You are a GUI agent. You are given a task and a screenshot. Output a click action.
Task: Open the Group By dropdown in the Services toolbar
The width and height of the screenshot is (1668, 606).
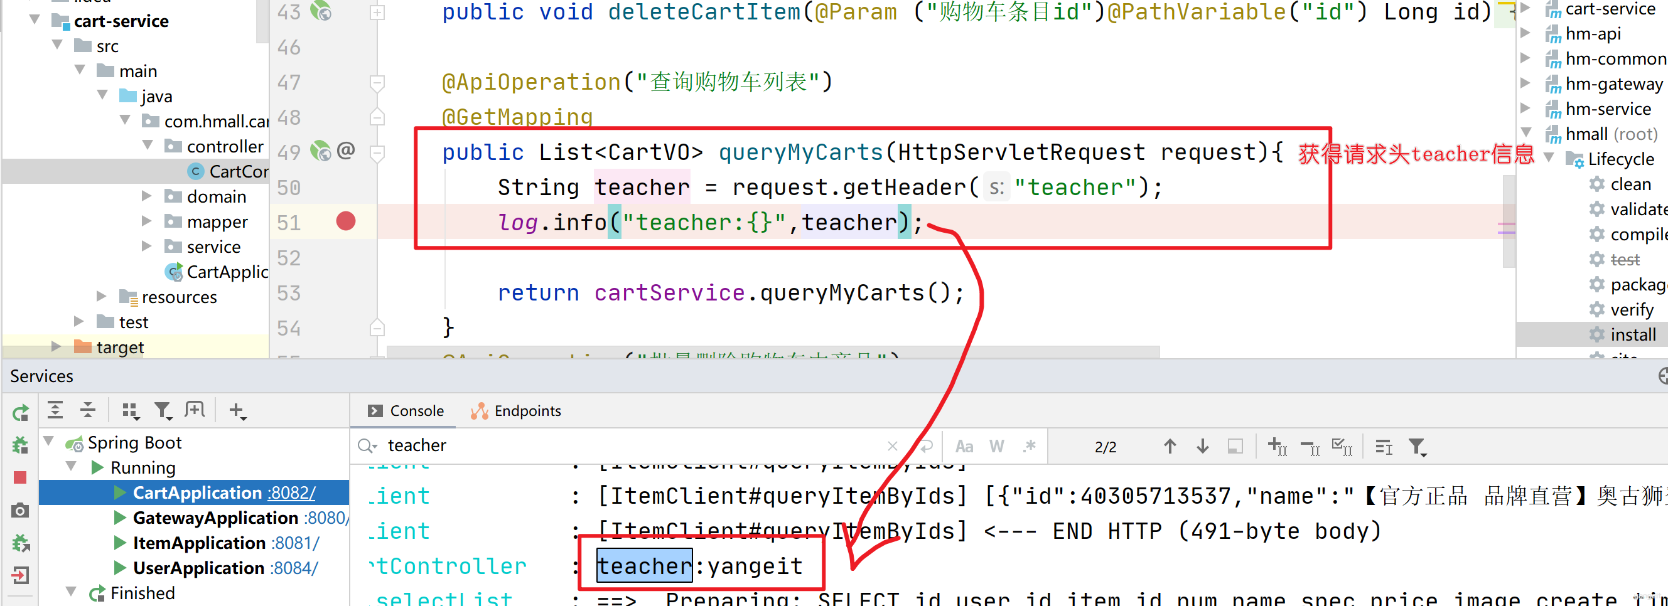coord(130,410)
